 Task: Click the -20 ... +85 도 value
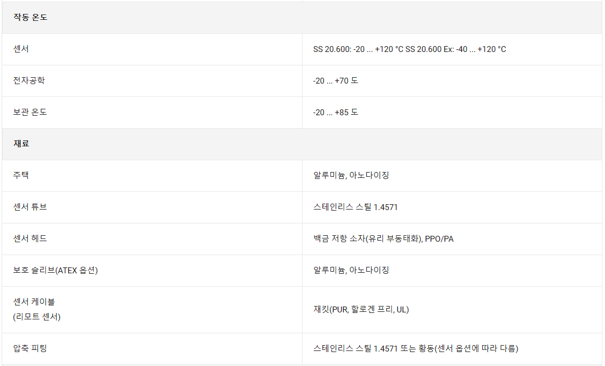click(335, 113)
